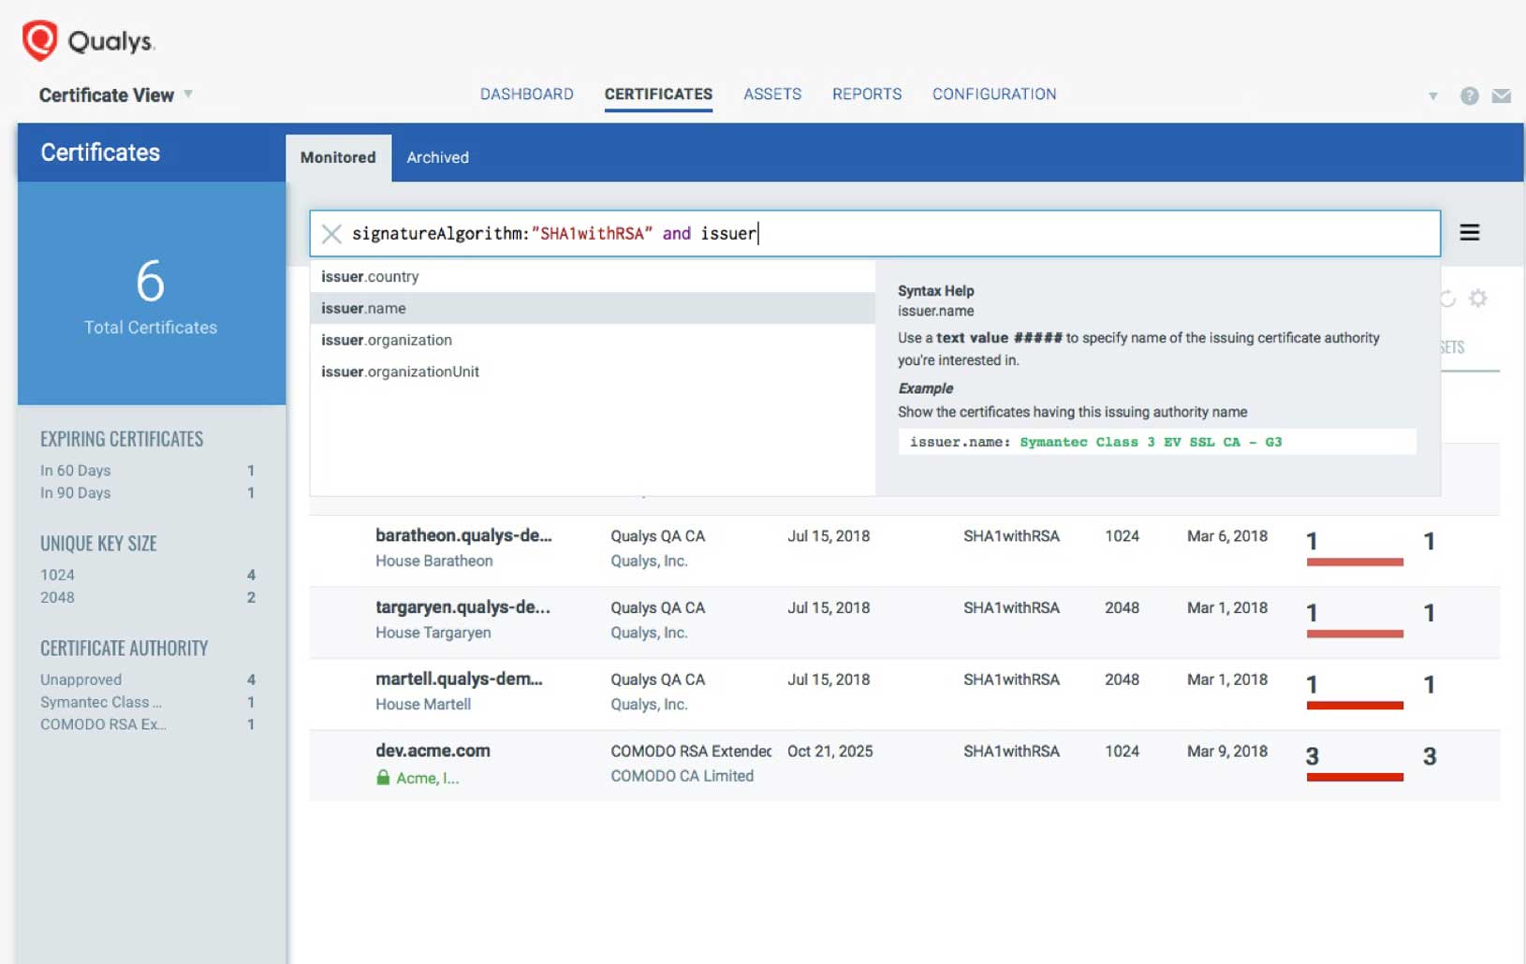Viewport: 1526px width, 964px height.
Task: Open the dropdown caret near the help icon
Action: coord(1434,95)
